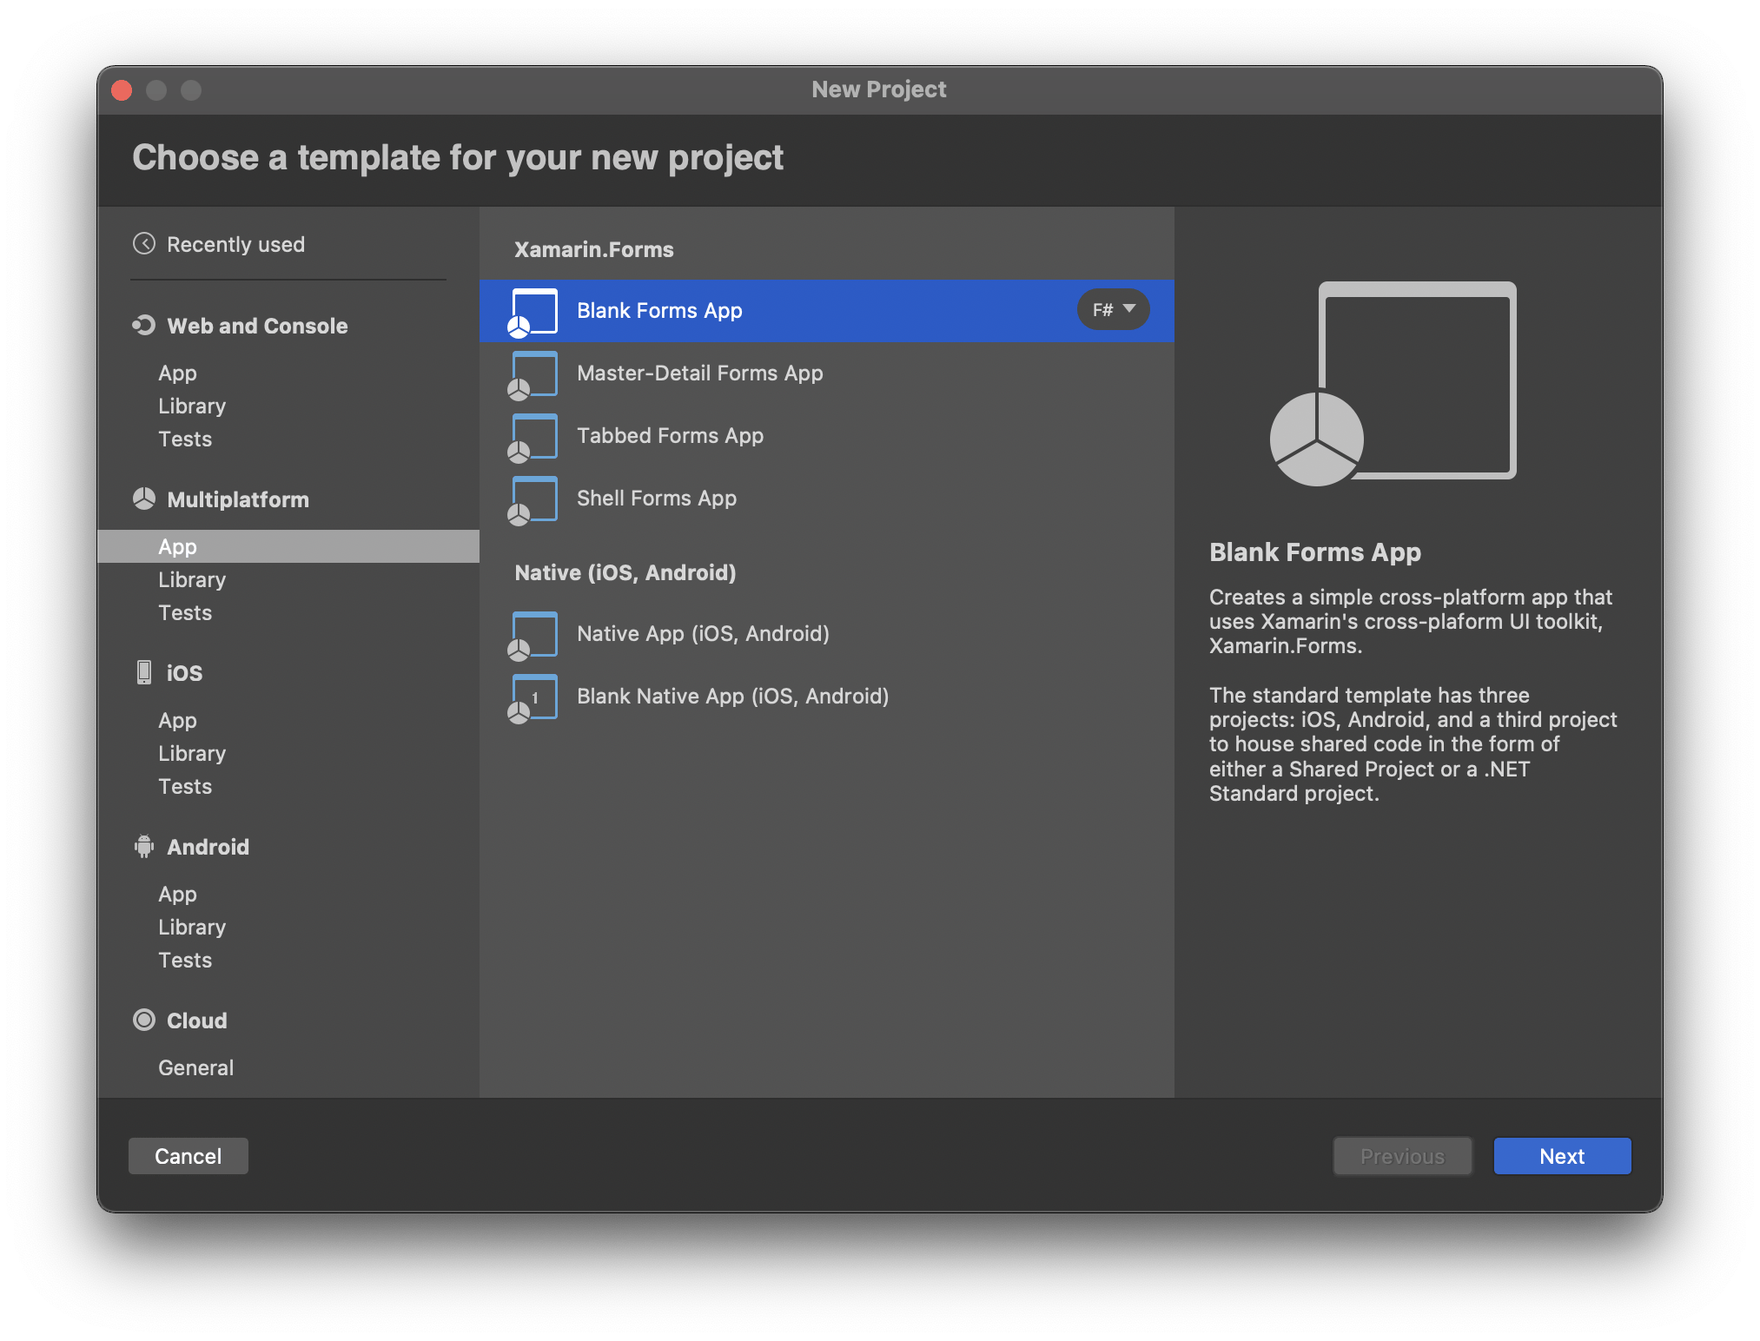Click the iOS heading label
This screenshot has width=1760, height=1341.
(x=184, y=674)
